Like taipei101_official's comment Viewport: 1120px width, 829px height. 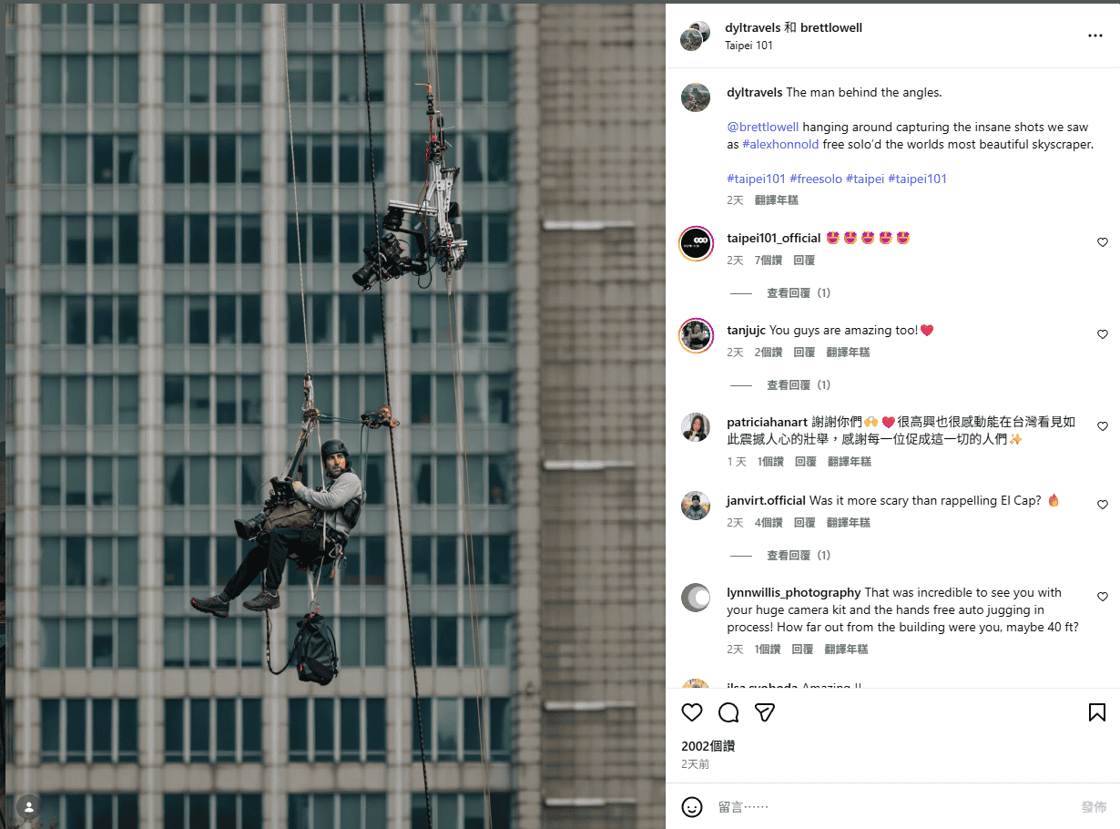point(1103,242)
